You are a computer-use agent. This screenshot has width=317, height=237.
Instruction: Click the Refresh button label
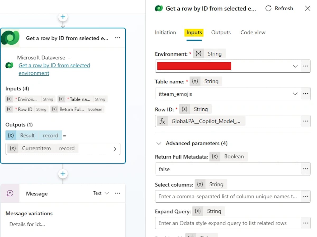tap(284, 8)
